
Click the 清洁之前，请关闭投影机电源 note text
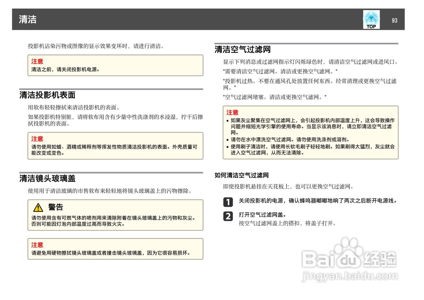point(66,70)
